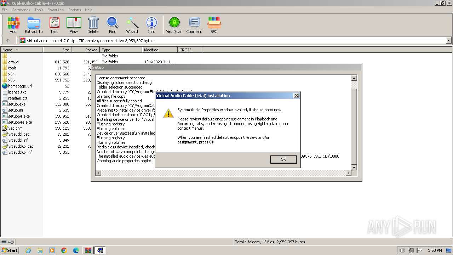Select vac.chm help file
Viewport: 453px width, 255px height.
click(15, 128)
